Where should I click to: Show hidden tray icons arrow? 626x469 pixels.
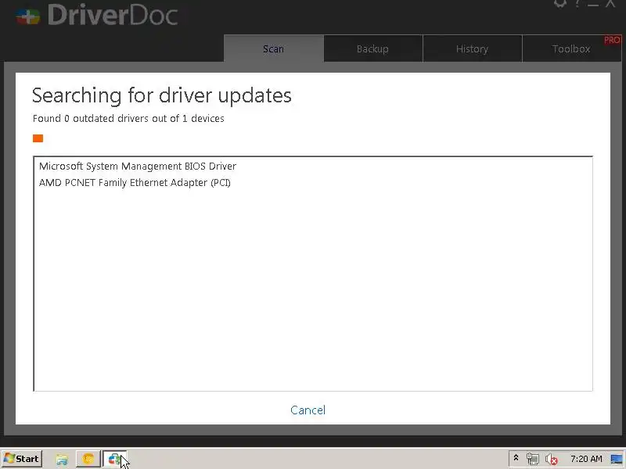click(516, 458)
